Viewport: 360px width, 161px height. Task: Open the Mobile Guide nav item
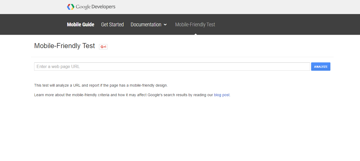tap(81, 24)
